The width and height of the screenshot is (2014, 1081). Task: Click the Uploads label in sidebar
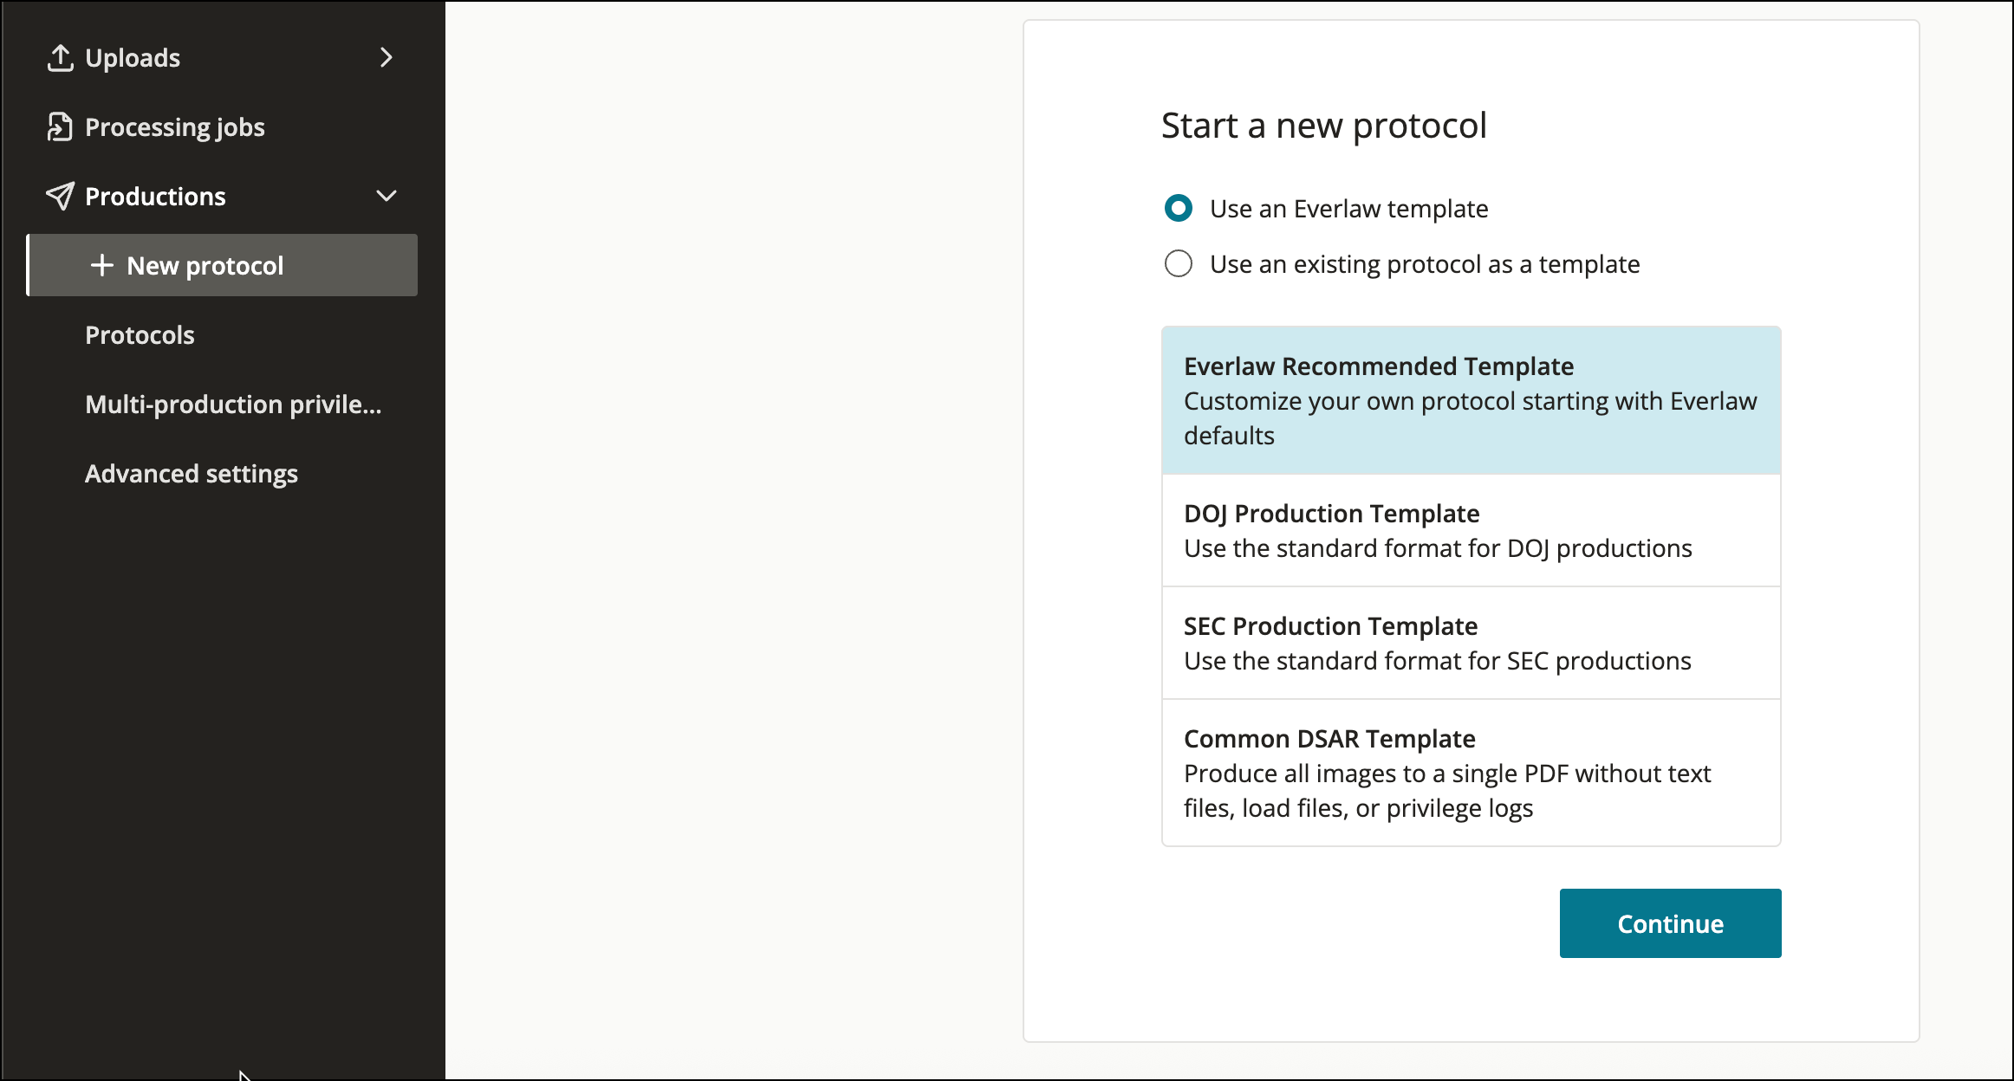133,58
